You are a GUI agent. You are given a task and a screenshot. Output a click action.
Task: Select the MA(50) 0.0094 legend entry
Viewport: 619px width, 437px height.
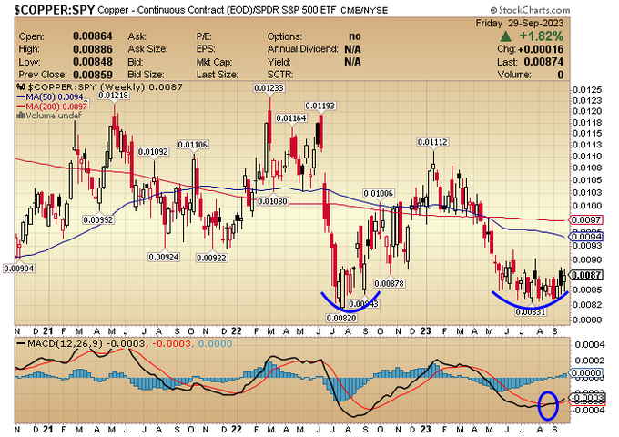coord(50,97)
